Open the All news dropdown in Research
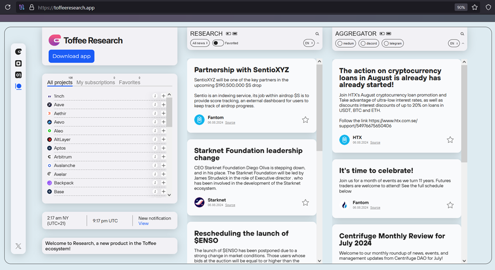Screen dimensions: 495x270 click(x=200, y=43)
